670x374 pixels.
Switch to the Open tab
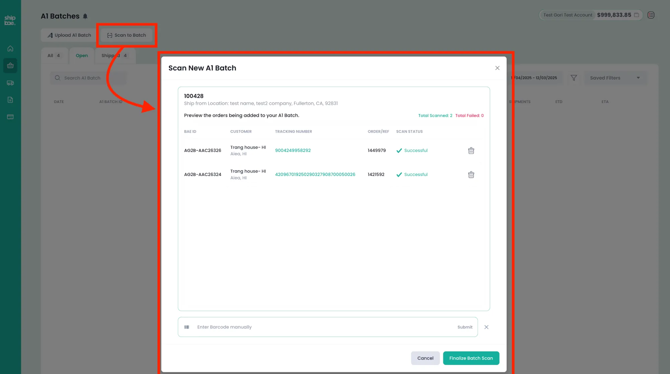pos(82,56)
